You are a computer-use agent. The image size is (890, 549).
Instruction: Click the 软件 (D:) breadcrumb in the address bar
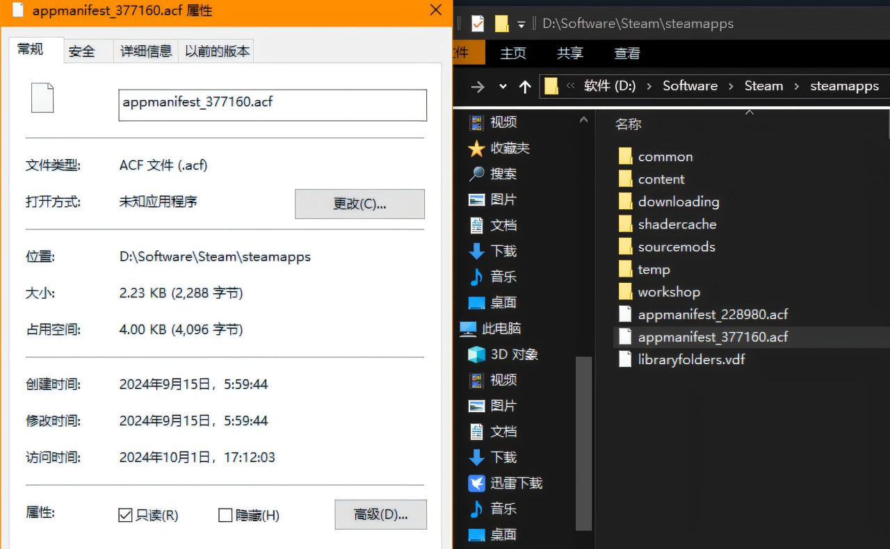click(x=610, y=86)
